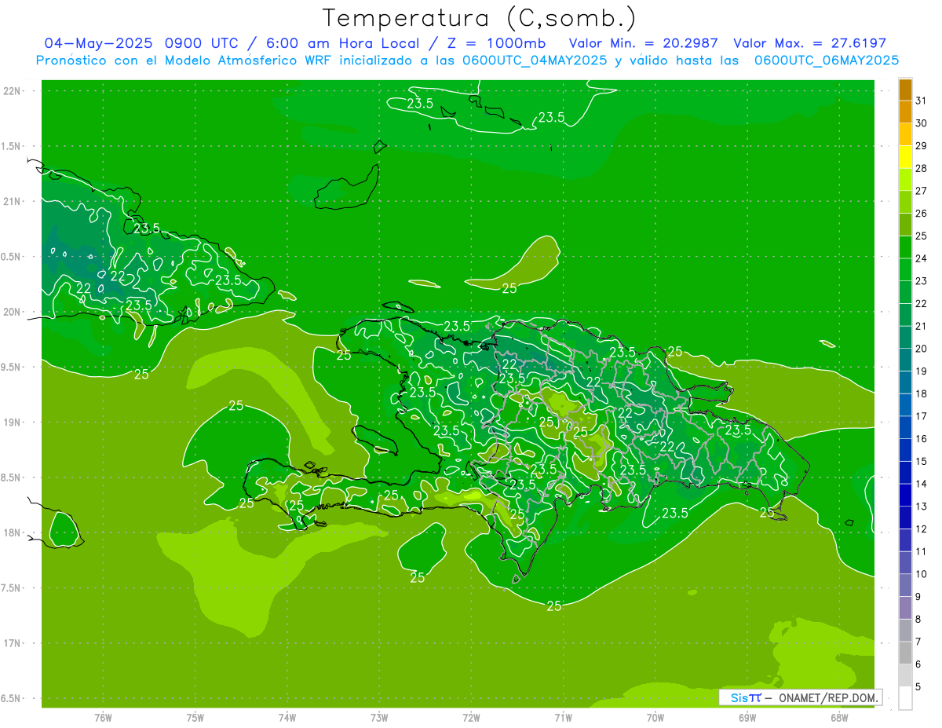Select the olive green swatch between 25 and 26
Screen dimensions: 942x728
click(x=905, y=225)
